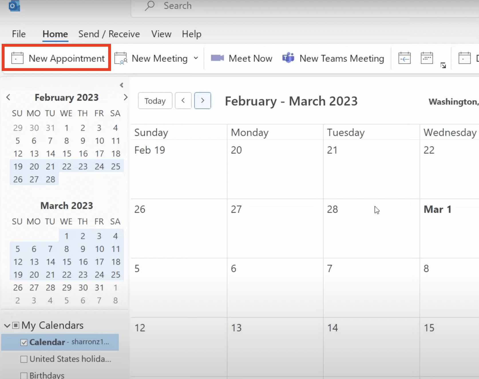Image resolution: width=479 pixels, height=379 pixels.
Task: Select March 31 in the mini calendar
Action: 99,288
